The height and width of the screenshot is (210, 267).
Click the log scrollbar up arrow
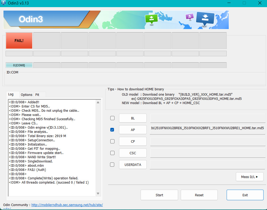pos(98,102)
